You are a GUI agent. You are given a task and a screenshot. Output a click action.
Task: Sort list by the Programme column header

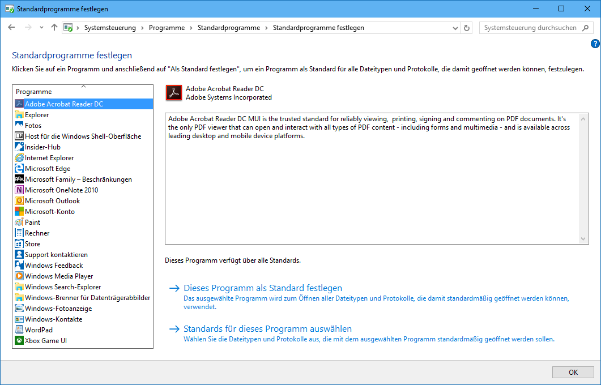pos(83,92)
